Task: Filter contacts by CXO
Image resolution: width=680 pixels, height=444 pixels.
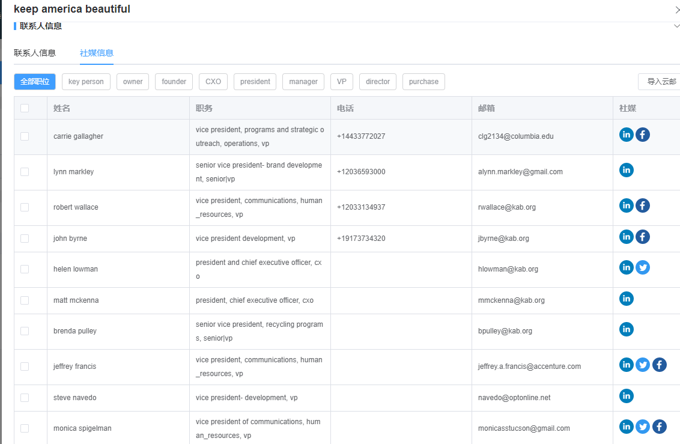Action: click(213, 82)
